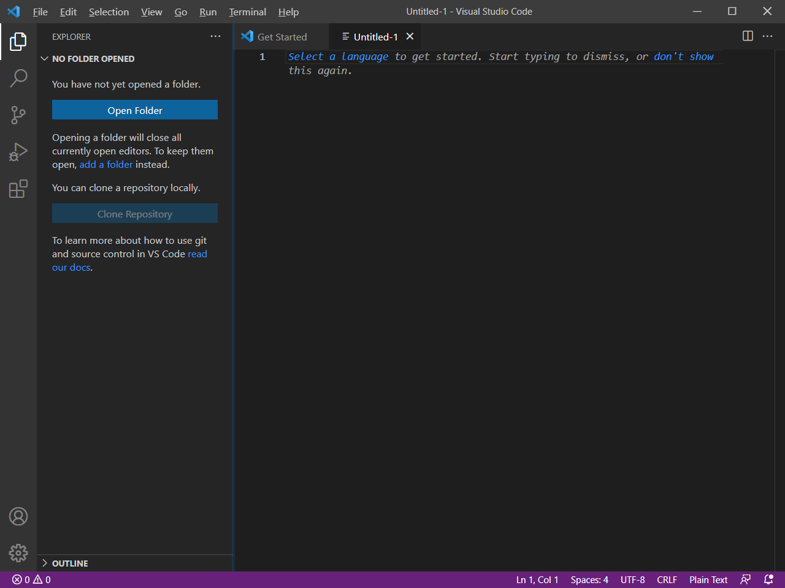This screenshot has width=785, height=588.
Task: Click the don't show link
Action: (684, 56)
